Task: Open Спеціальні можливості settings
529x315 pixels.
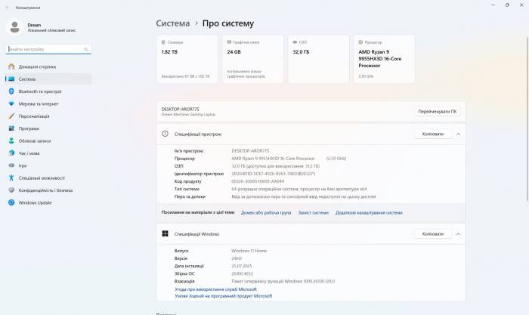Action: pos(48,178)
